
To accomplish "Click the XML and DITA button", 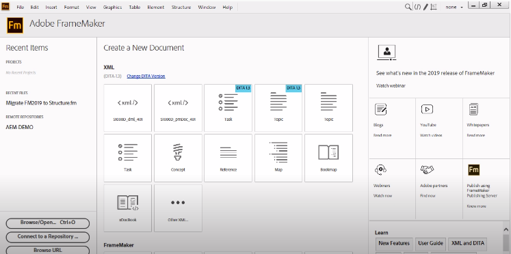I will (468, 243).
